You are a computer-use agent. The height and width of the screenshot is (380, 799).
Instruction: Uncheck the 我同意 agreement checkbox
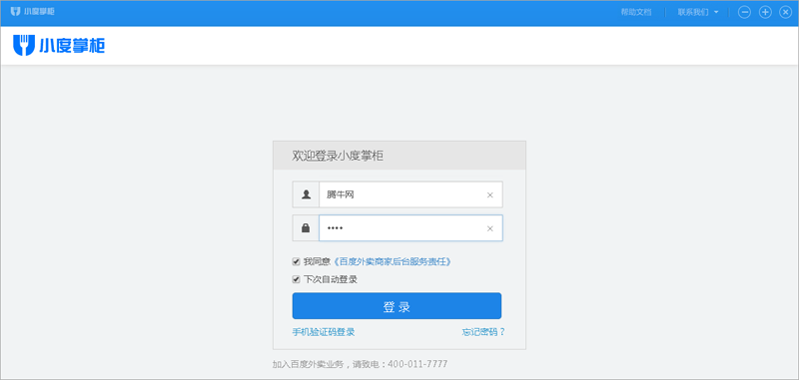296,261
